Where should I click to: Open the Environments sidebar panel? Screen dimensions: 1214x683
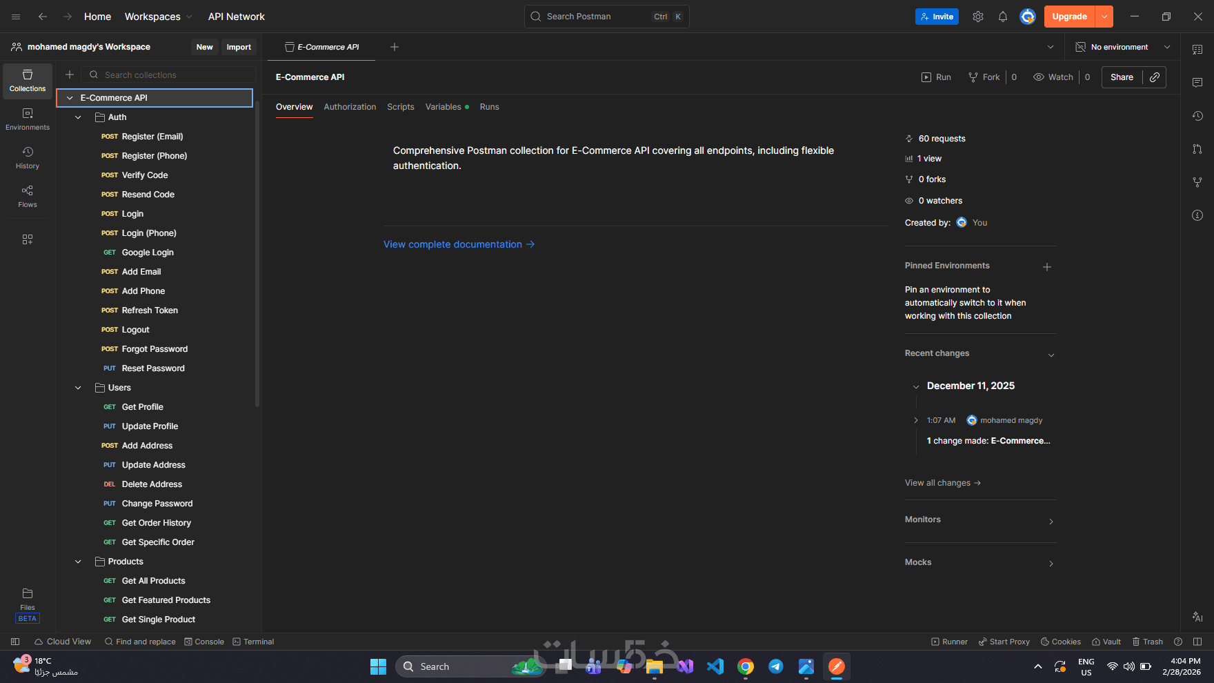pyautogui.click(x=28, y=119)
